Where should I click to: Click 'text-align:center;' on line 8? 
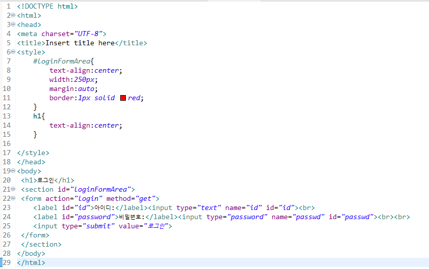(x=86, y=71)
